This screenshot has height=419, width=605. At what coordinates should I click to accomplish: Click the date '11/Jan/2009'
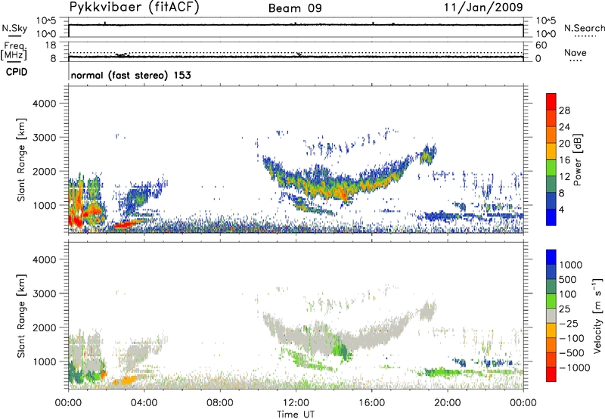click(483, 8)
